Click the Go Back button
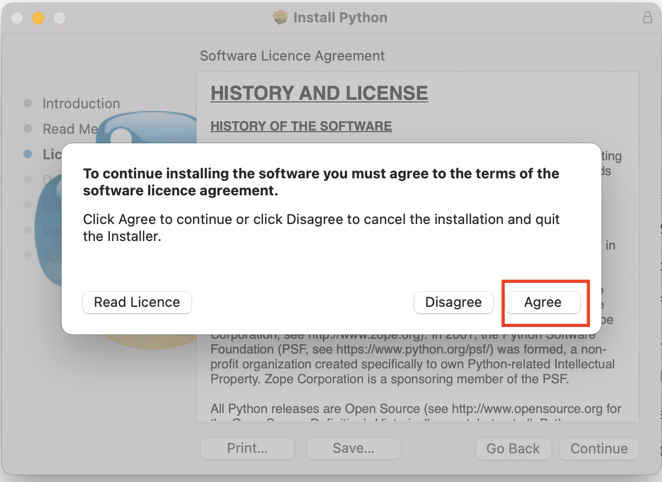Screen dimensions: 662x482 [x=513, y=449]
